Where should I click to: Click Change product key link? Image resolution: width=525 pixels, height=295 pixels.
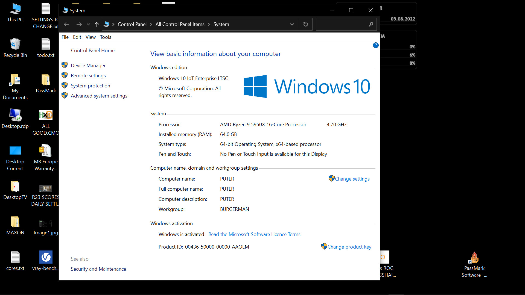349,247
